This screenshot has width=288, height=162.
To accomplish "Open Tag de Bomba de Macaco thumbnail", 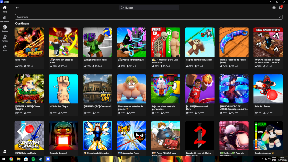I will click(200, 42).
